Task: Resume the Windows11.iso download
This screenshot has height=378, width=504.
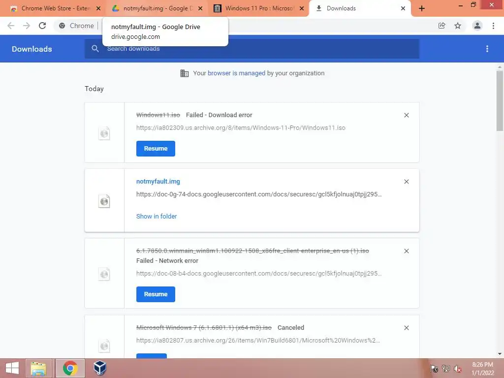Action: coord(156,149)
